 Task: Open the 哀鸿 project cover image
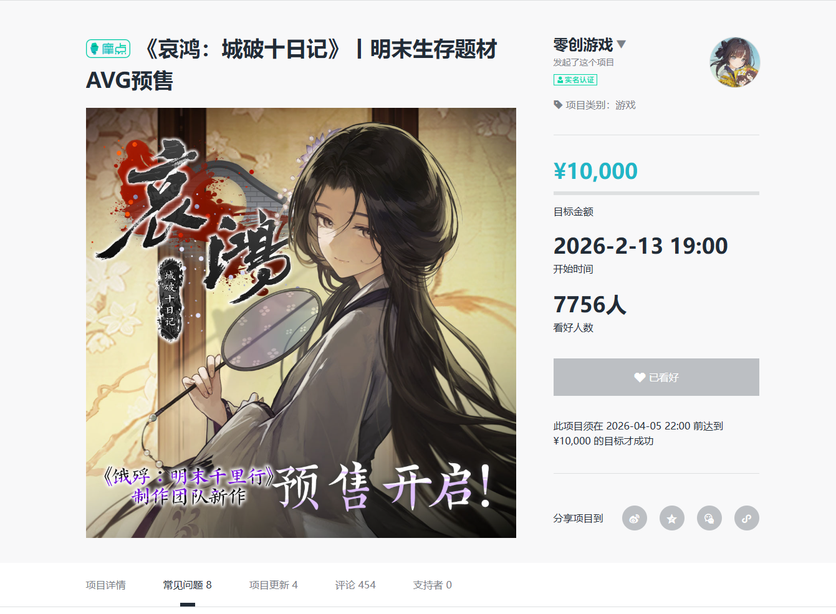coord(301,323)
